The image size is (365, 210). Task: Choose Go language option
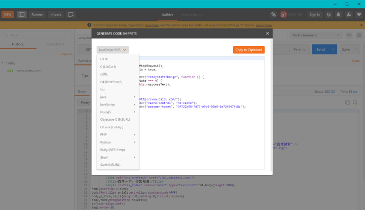coord(118,89)
